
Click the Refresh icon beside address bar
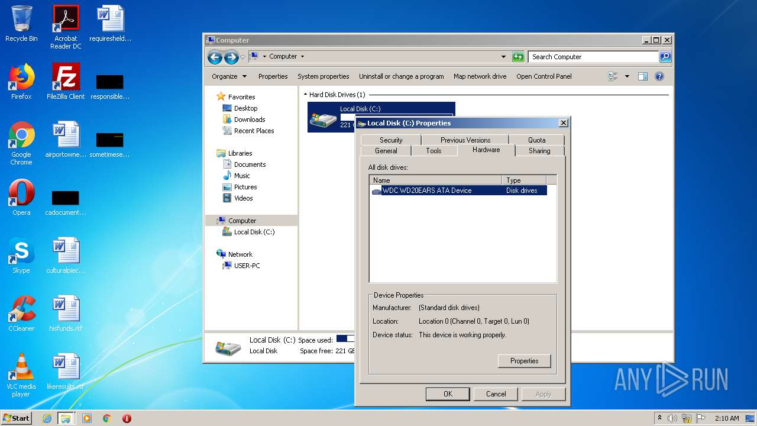click(518, 57)
